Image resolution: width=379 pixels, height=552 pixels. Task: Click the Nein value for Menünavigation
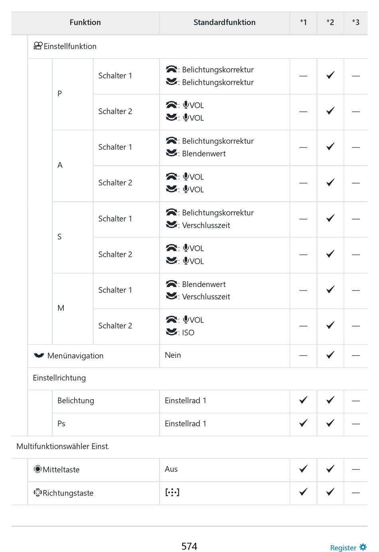[x=173, y=355]
